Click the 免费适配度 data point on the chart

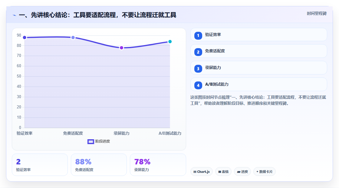[73, 38]
